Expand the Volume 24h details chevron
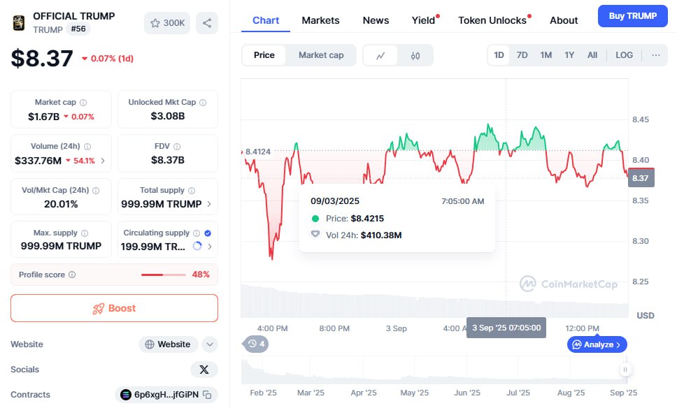 103,161
